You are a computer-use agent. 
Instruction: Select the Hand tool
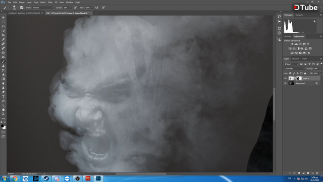pyautogui.click(x=3, y=110)
